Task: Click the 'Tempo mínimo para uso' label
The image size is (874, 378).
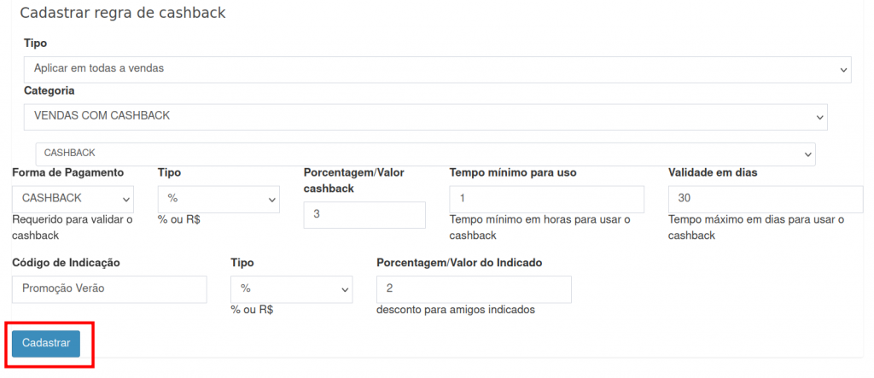Action: click(513, 172)
